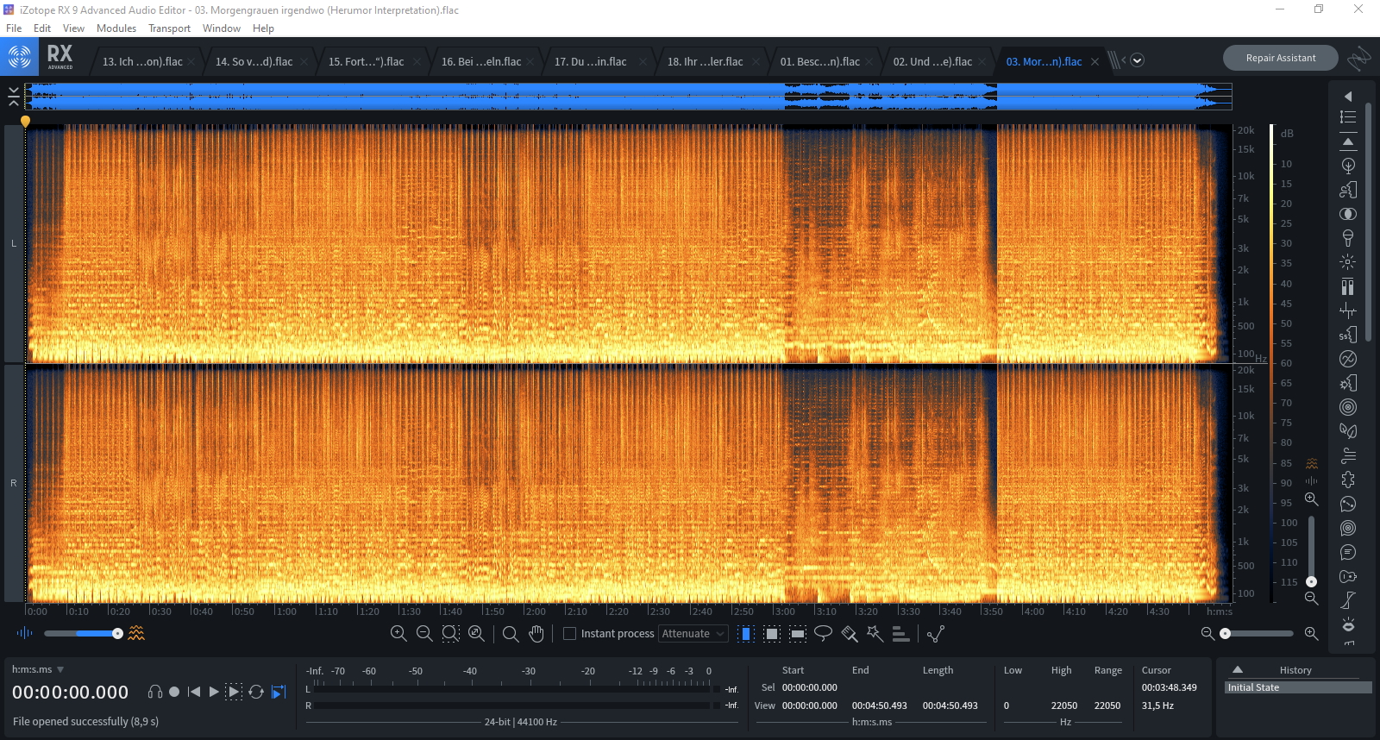The image size is (1380, 740).
Task: Select the Time-Frequency selection tool
Action: [772, 634]
